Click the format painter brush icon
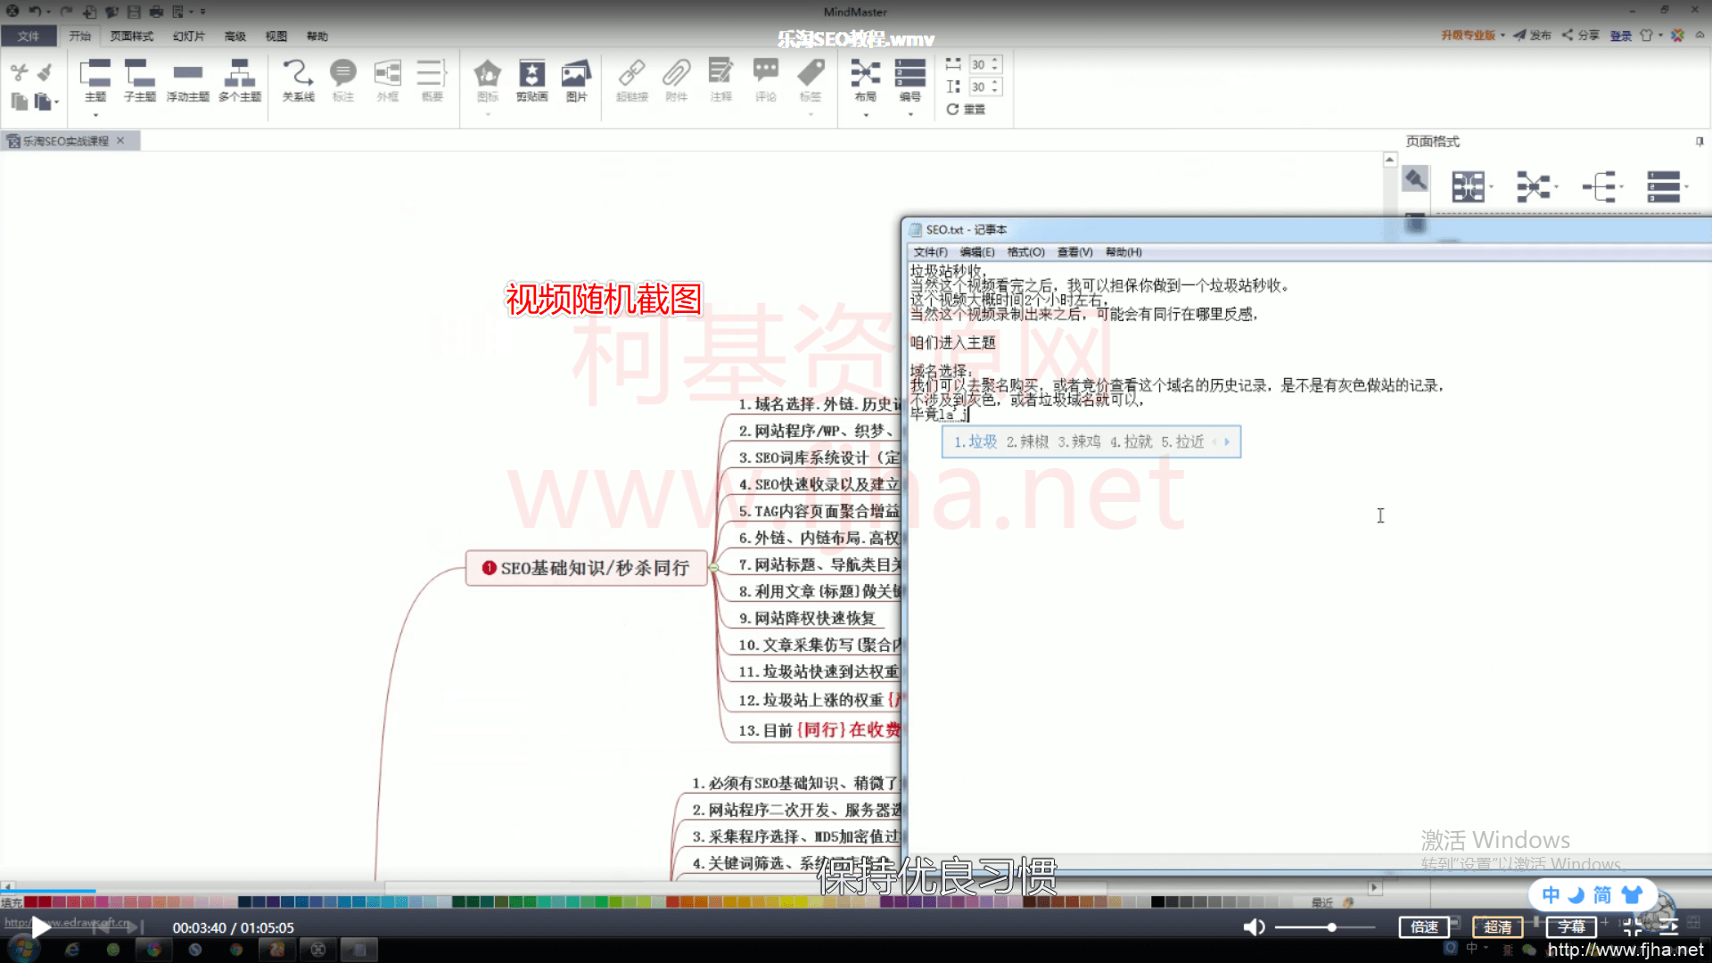1712x963 pixels. click(45, 71)
